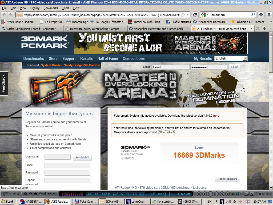Switch to mIRC taskbar item

189,202
